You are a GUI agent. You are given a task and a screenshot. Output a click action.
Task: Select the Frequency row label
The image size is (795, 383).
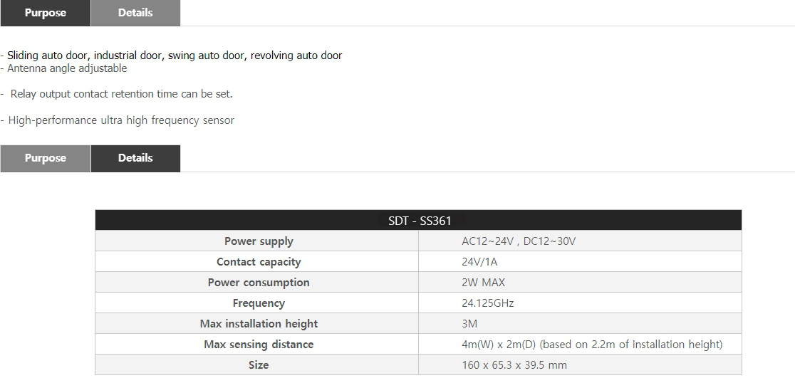(259, 303)
